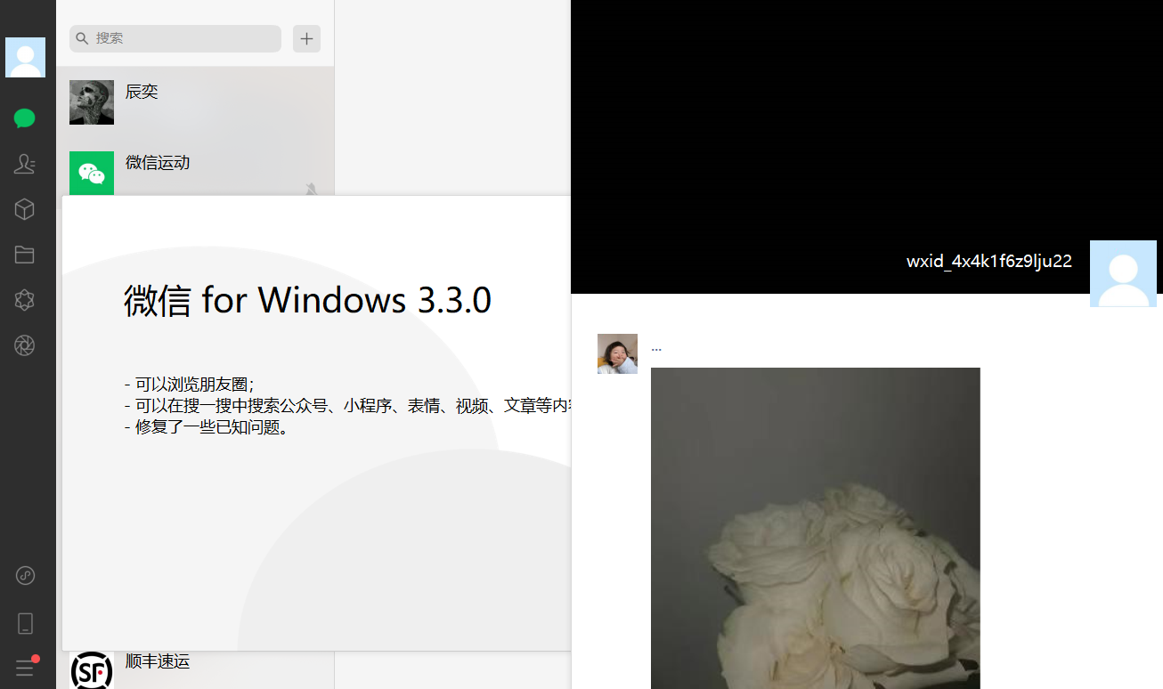This screenshot has height=689, width=1163.
Task: Click your profile avatar in sidebar
Action: [25, 57]
